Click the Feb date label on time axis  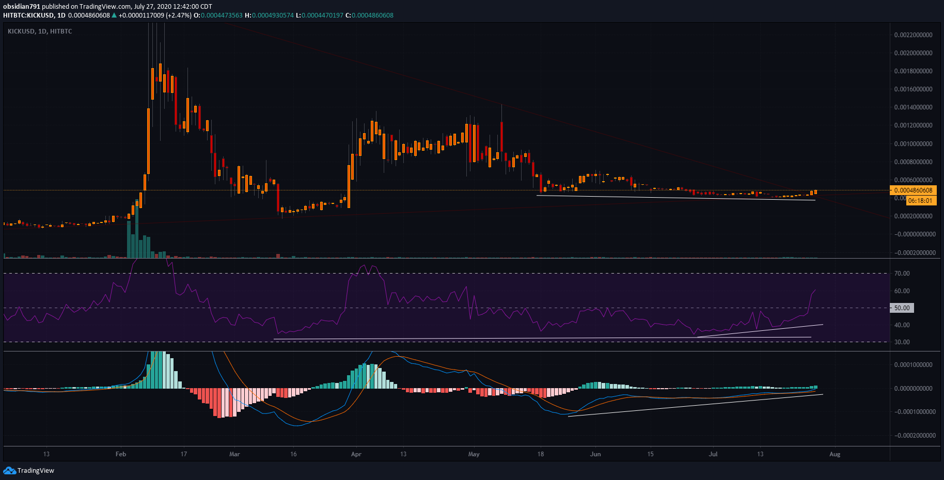click(121, 454)
